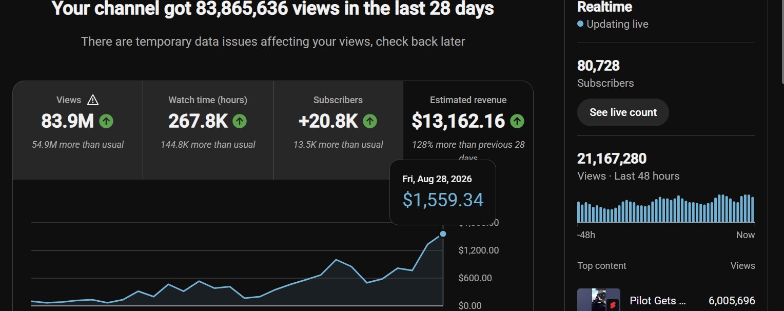The height and width of the screenshot is (311, 784).
Task: Click the 80,728 subscribers count
Action: click(598, 66)
